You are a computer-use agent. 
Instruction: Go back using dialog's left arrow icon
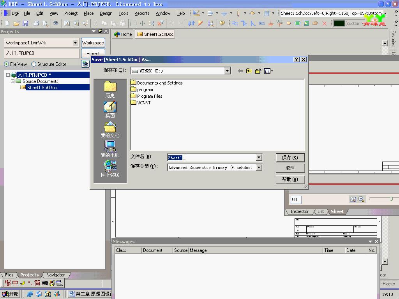click(240, 71)
